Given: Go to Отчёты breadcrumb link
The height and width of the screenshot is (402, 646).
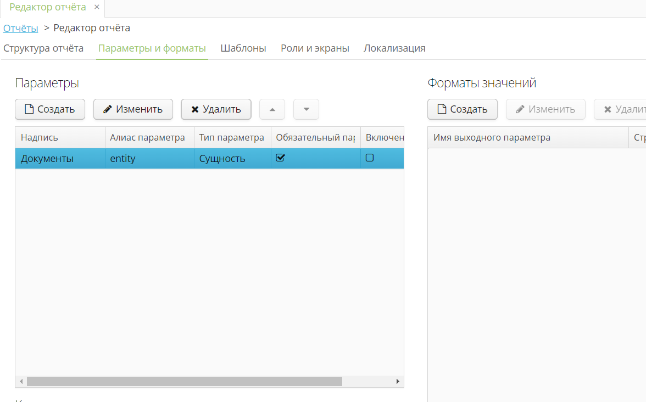Looking at the screenshot, I should point(21,28).
